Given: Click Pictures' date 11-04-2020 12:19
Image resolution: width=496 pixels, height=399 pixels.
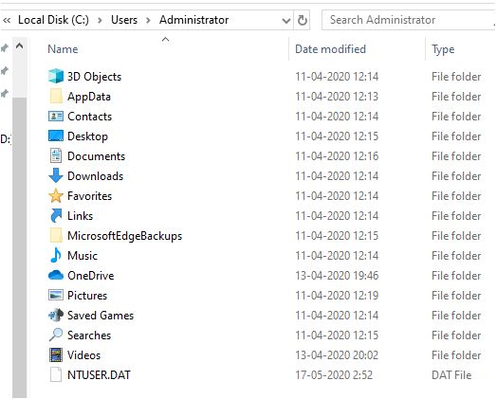Looking at the screenshot, I should coord(337,296).
